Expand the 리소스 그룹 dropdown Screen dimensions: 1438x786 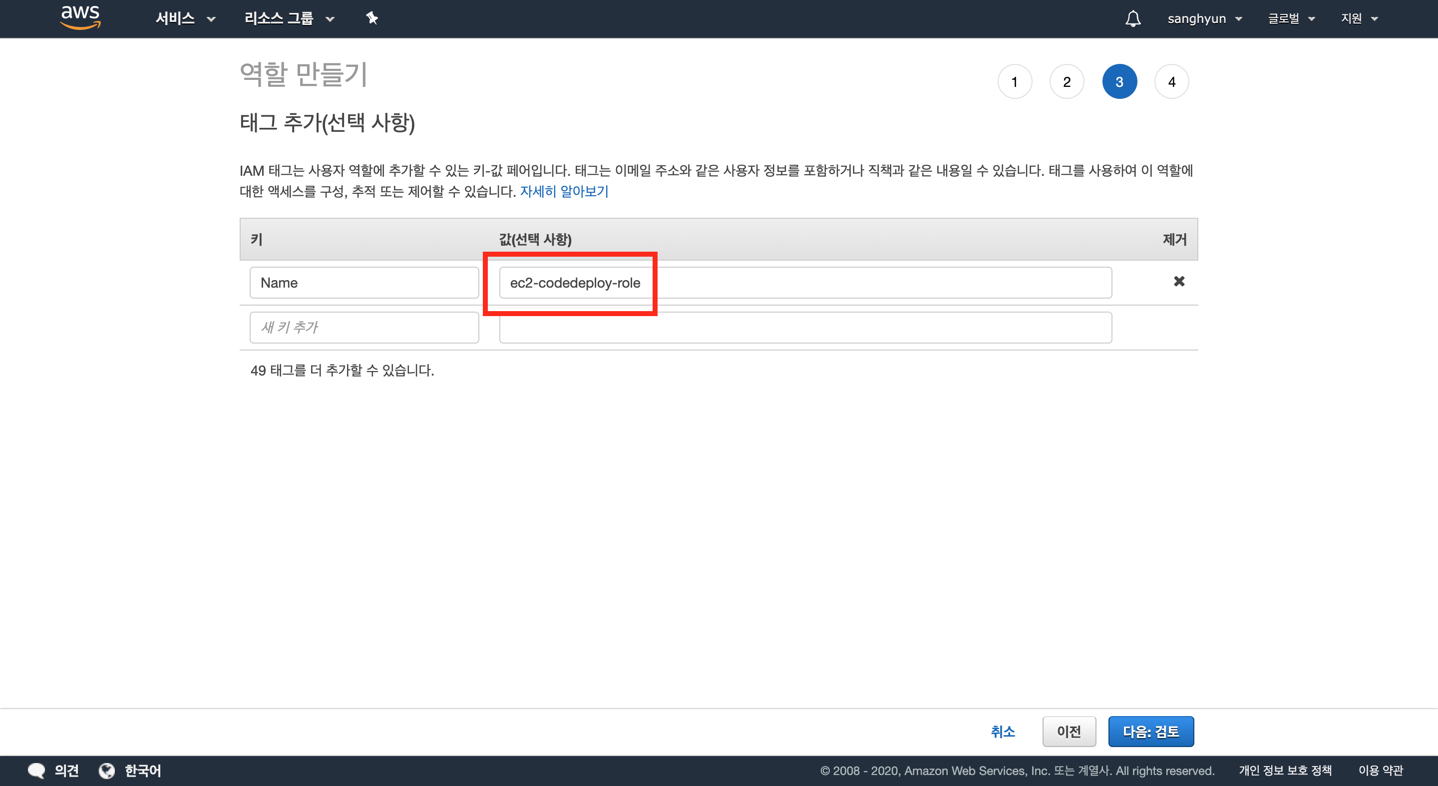[x=289, y=18]
